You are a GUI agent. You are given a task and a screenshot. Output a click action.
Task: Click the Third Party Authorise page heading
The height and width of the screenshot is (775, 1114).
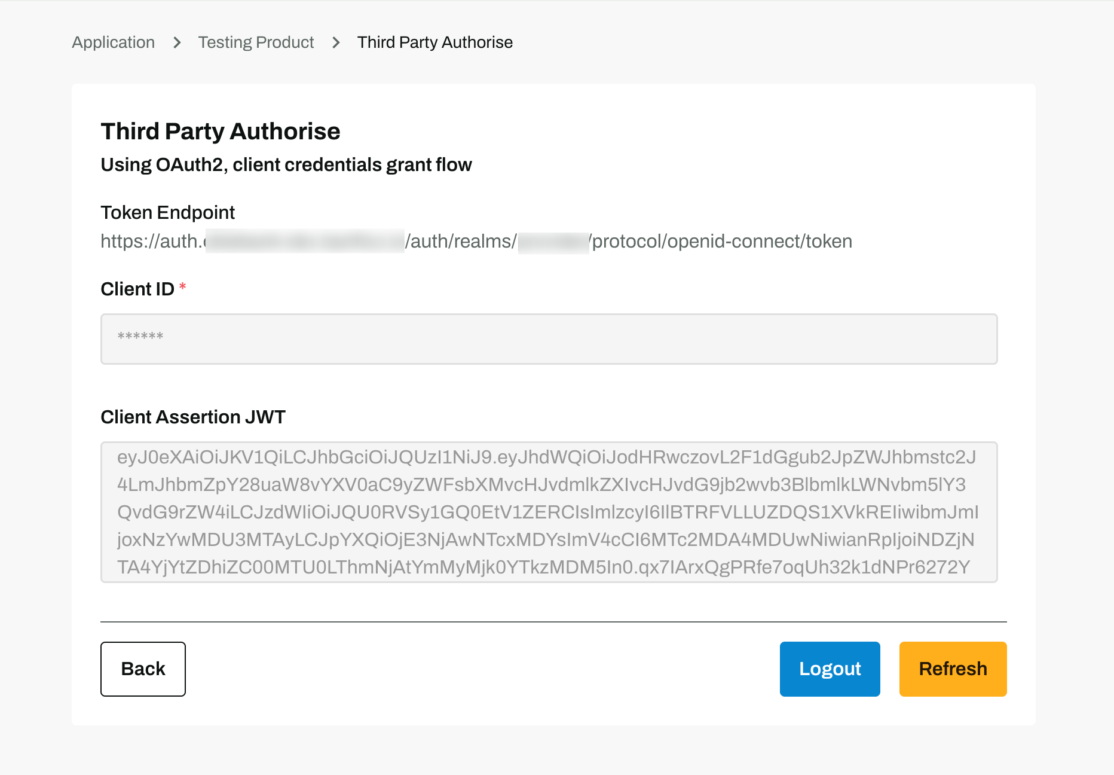221,132
